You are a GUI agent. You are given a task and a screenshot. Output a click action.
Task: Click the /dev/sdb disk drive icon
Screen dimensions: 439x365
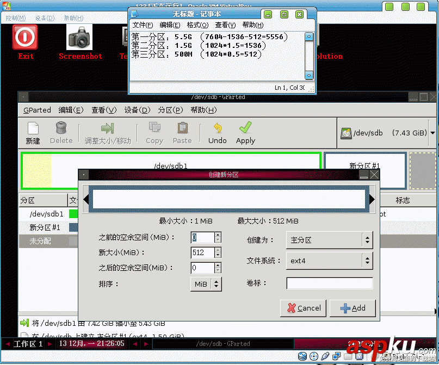coord(346,133)
